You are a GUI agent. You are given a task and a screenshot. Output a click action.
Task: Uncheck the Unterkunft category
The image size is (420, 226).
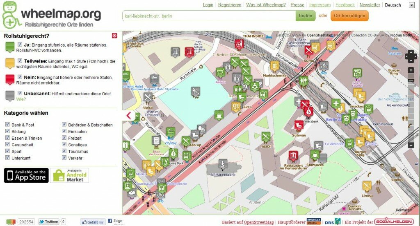pos(7,158)
